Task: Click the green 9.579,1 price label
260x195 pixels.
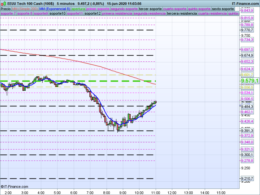Action: point(250,81)
